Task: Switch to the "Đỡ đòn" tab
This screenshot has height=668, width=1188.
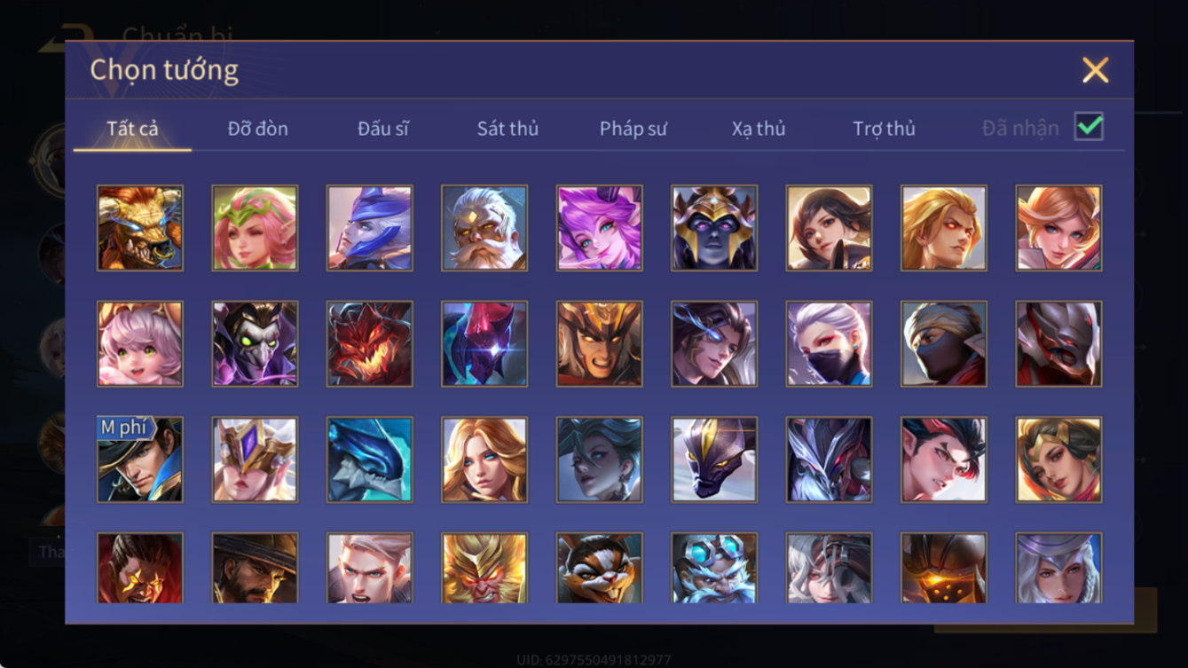Action: click(257, 129)
